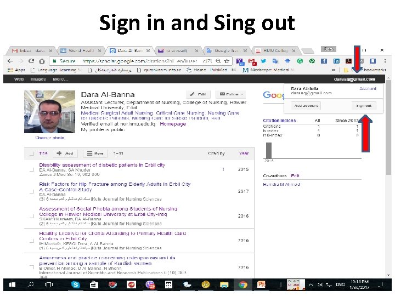Open the browser home page icon
The image size is (395, 296).
tap(42, 61)
